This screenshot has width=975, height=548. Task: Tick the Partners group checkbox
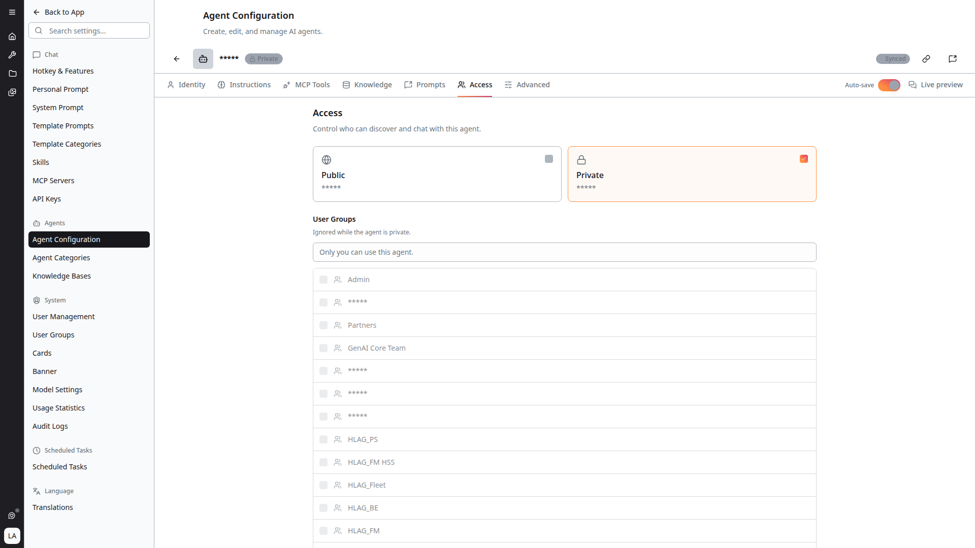coord(323,325)
